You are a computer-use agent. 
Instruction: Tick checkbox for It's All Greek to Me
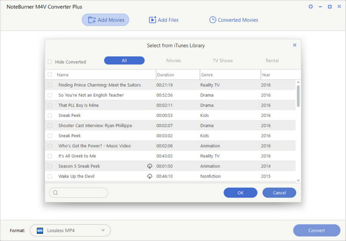[x=50, y=156]
